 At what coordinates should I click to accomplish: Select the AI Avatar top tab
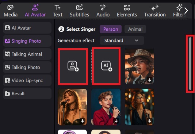pyautogui.click(x=35, y=11)
